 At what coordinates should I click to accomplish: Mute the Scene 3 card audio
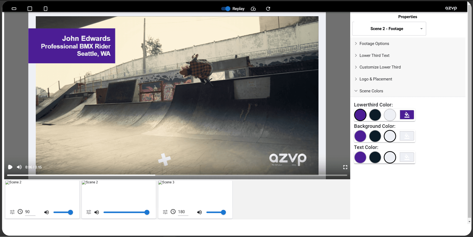coord(200,212)
